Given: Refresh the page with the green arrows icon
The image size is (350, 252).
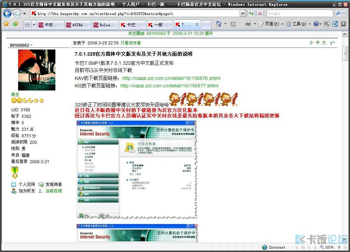Looking at the screenshot, I should (x=251, y=14).
